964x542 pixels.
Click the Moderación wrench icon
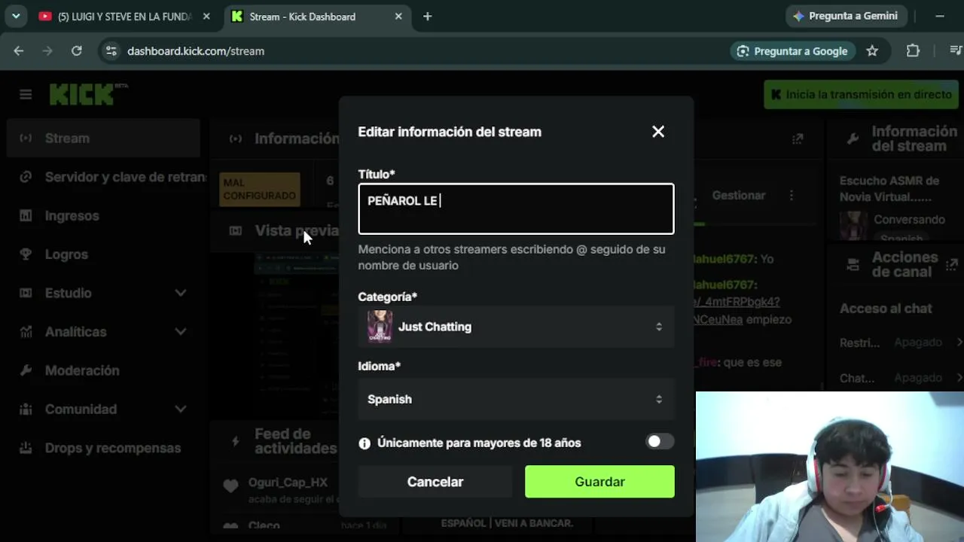pyautogui.click(x=26, y=370)
